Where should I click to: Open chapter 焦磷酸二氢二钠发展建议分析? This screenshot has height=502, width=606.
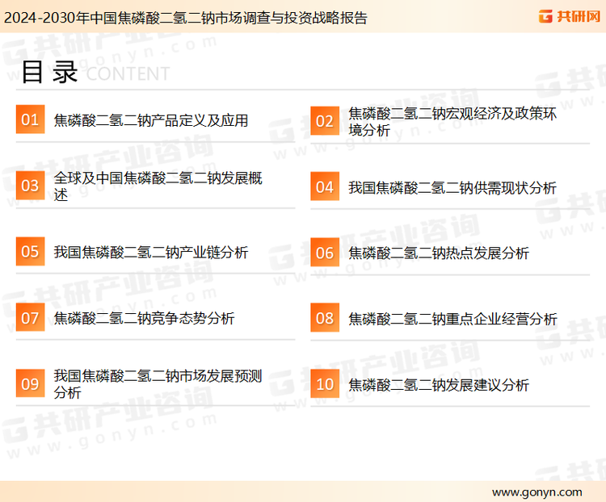438,385
